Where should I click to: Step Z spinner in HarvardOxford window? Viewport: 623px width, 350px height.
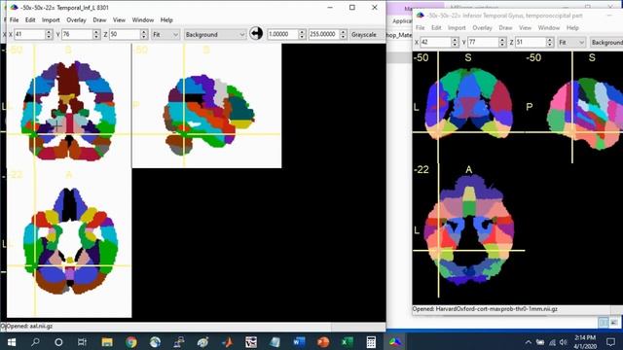point(550,42)
